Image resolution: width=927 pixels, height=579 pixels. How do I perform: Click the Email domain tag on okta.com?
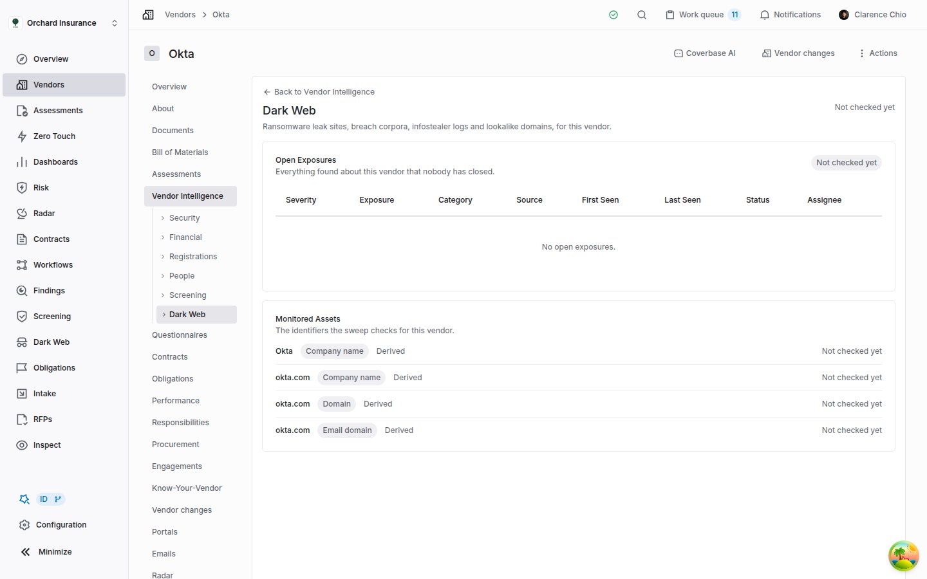pos(347,430)
